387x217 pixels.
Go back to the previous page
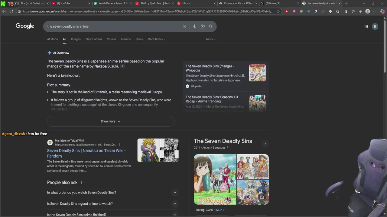tap(4, 11)
